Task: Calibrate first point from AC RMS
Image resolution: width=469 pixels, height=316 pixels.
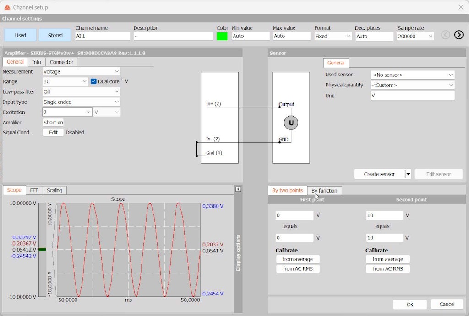Action: click(298, 268)
